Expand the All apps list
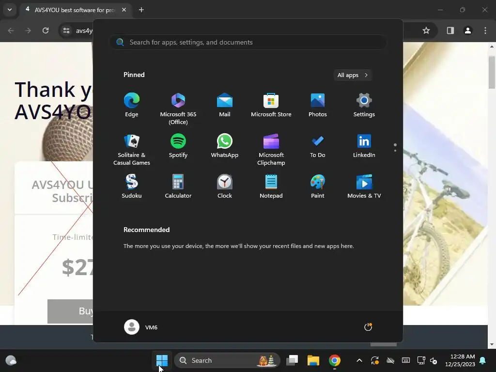The width and height of the screenshot is (496, 372). 353,75
